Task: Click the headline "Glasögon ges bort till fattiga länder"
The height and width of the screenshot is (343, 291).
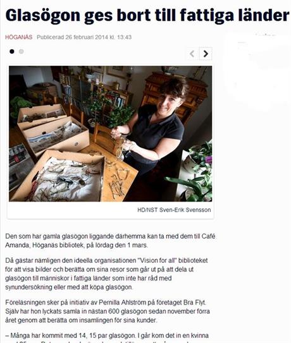Action: click(x=147, y=15)
